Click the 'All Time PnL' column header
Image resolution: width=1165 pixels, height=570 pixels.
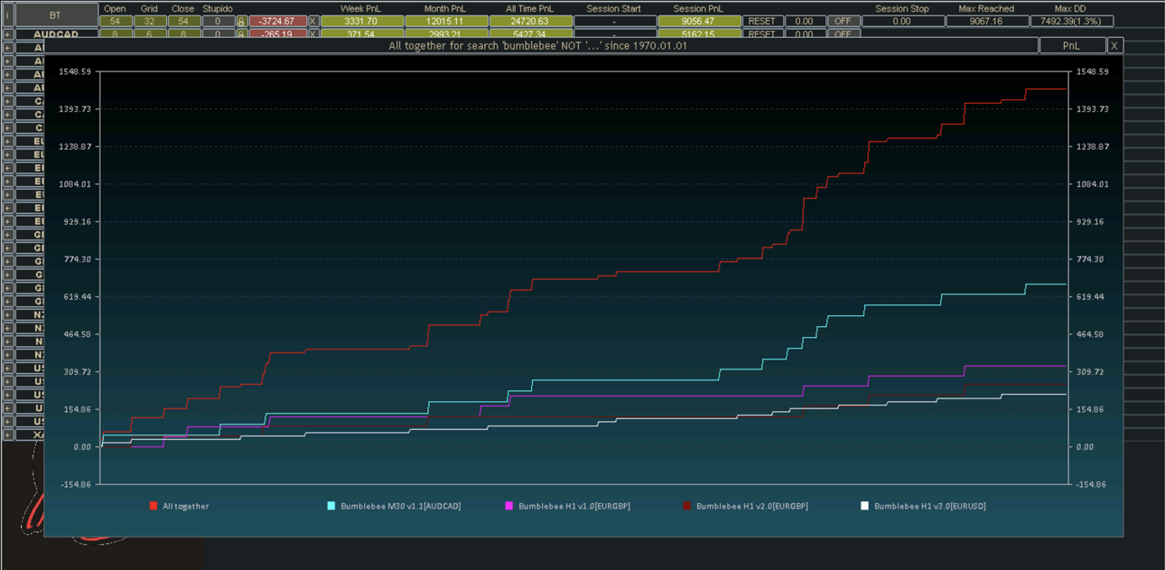[529, 8]
